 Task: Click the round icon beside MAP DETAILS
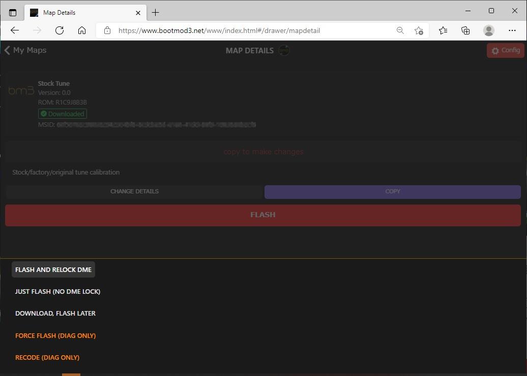[x=284, y=51]
